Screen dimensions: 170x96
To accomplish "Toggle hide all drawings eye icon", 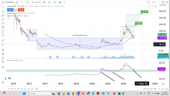I will point(3,62).
